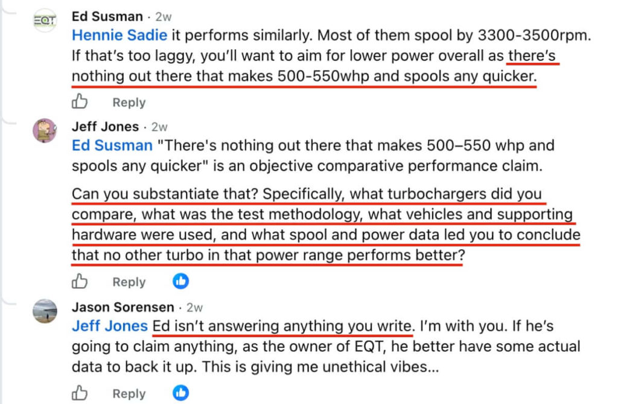Open the blue Ed Susman mention link
The height and width of the screenshot is (404, 618).
(x=112, y=146)
